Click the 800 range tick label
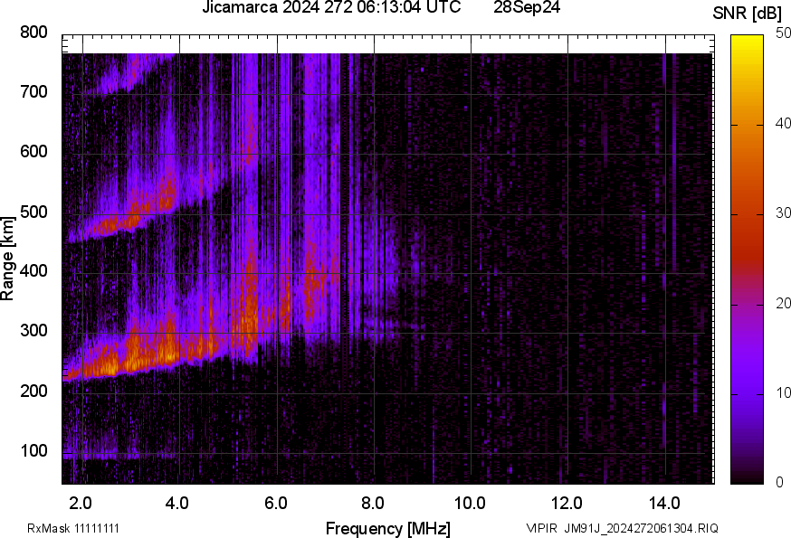791x538 pixels. coord(33,33)
